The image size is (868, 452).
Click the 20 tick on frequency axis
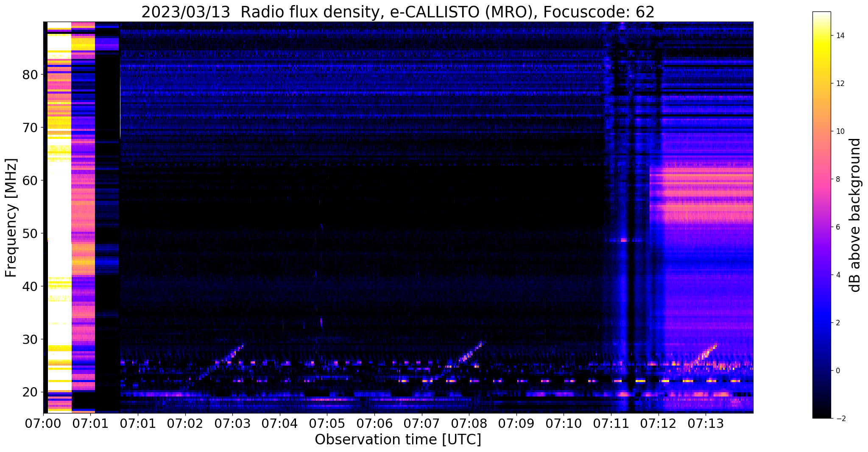[x=30, y=392]
